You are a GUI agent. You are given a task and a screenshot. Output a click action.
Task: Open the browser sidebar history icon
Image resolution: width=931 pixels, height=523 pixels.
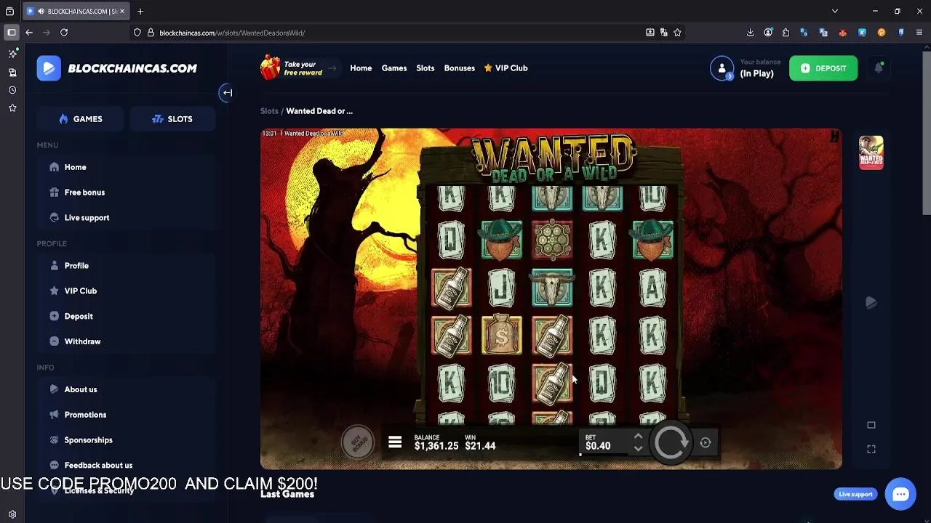point(12,90)
